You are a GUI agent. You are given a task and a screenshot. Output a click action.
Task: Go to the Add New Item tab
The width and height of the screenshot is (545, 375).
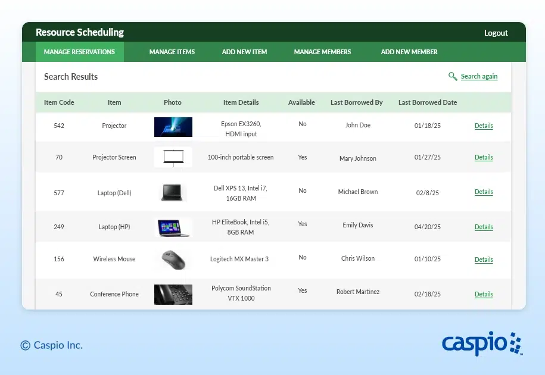tap(244, 52)
